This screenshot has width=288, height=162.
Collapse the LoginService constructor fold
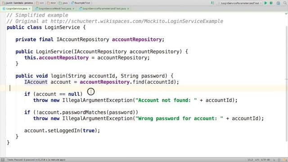pos(5,52)
